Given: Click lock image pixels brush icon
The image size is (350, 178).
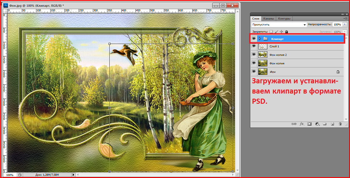Looking at the screenshot, I should click(276, 32).
